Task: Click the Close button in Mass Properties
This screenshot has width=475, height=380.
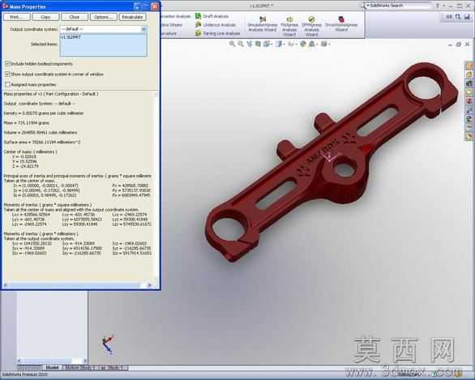Action: coord(75,17)
